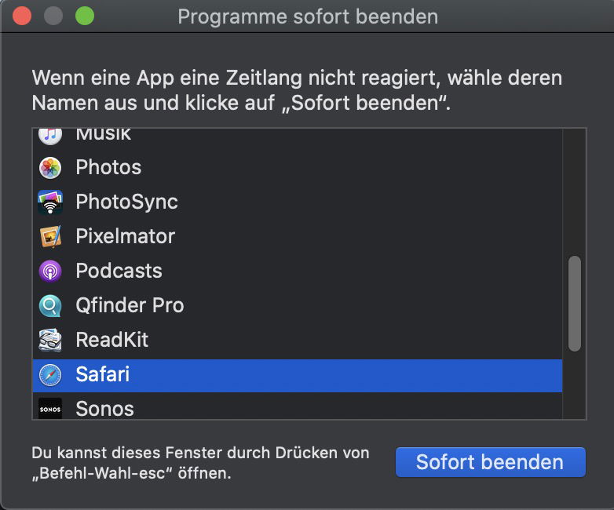
Task: Click the app list scrollbar thumb
Action: [x=575, y=304]
